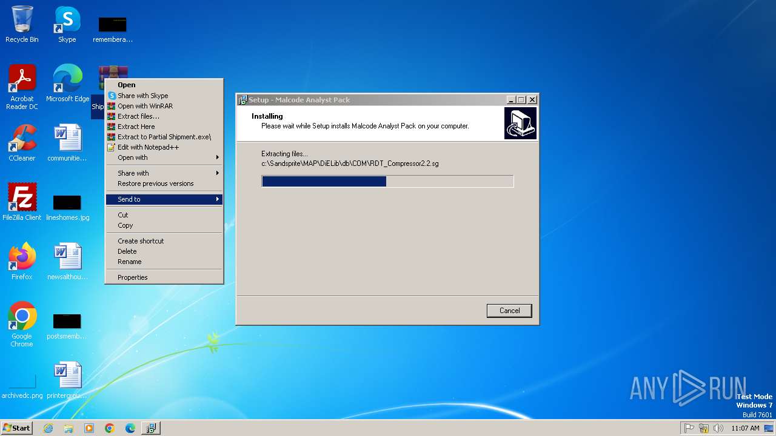Select Copy in the context menu
Image resolution: width=776 pixels, height=436 pixels.
(x=164, y=225)
